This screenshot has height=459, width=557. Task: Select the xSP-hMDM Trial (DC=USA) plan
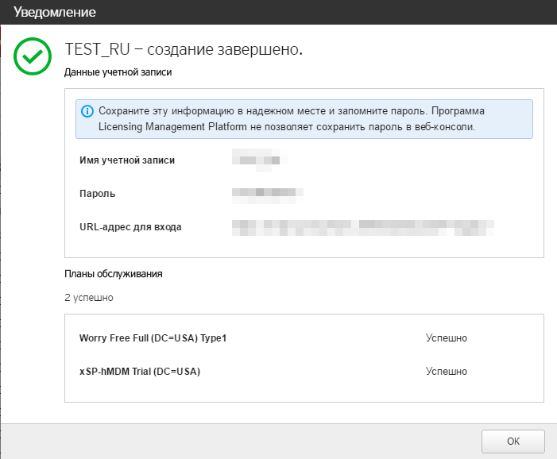click(x=140, y=372)
